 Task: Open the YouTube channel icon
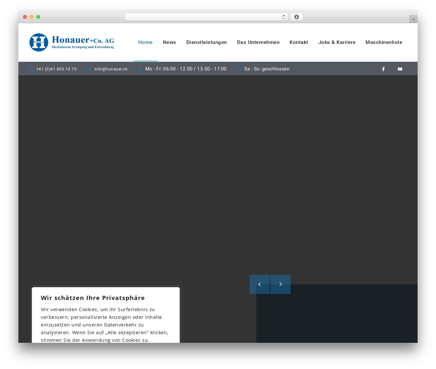(400, 69)
